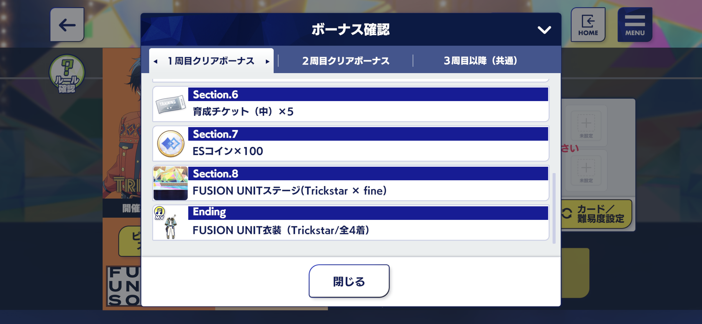Select the Ending reward row text

pyautogui.click(x=281, y=230)
